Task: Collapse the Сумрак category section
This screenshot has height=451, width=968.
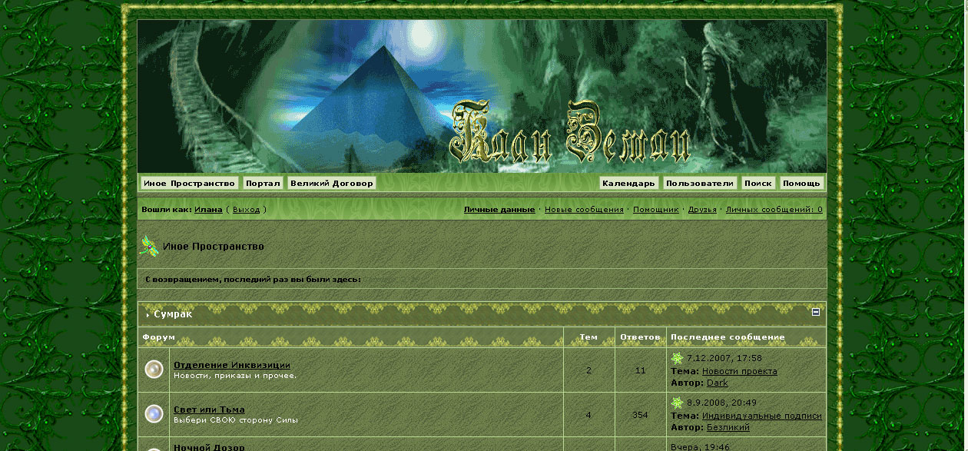Action: [x=815, y=313]
